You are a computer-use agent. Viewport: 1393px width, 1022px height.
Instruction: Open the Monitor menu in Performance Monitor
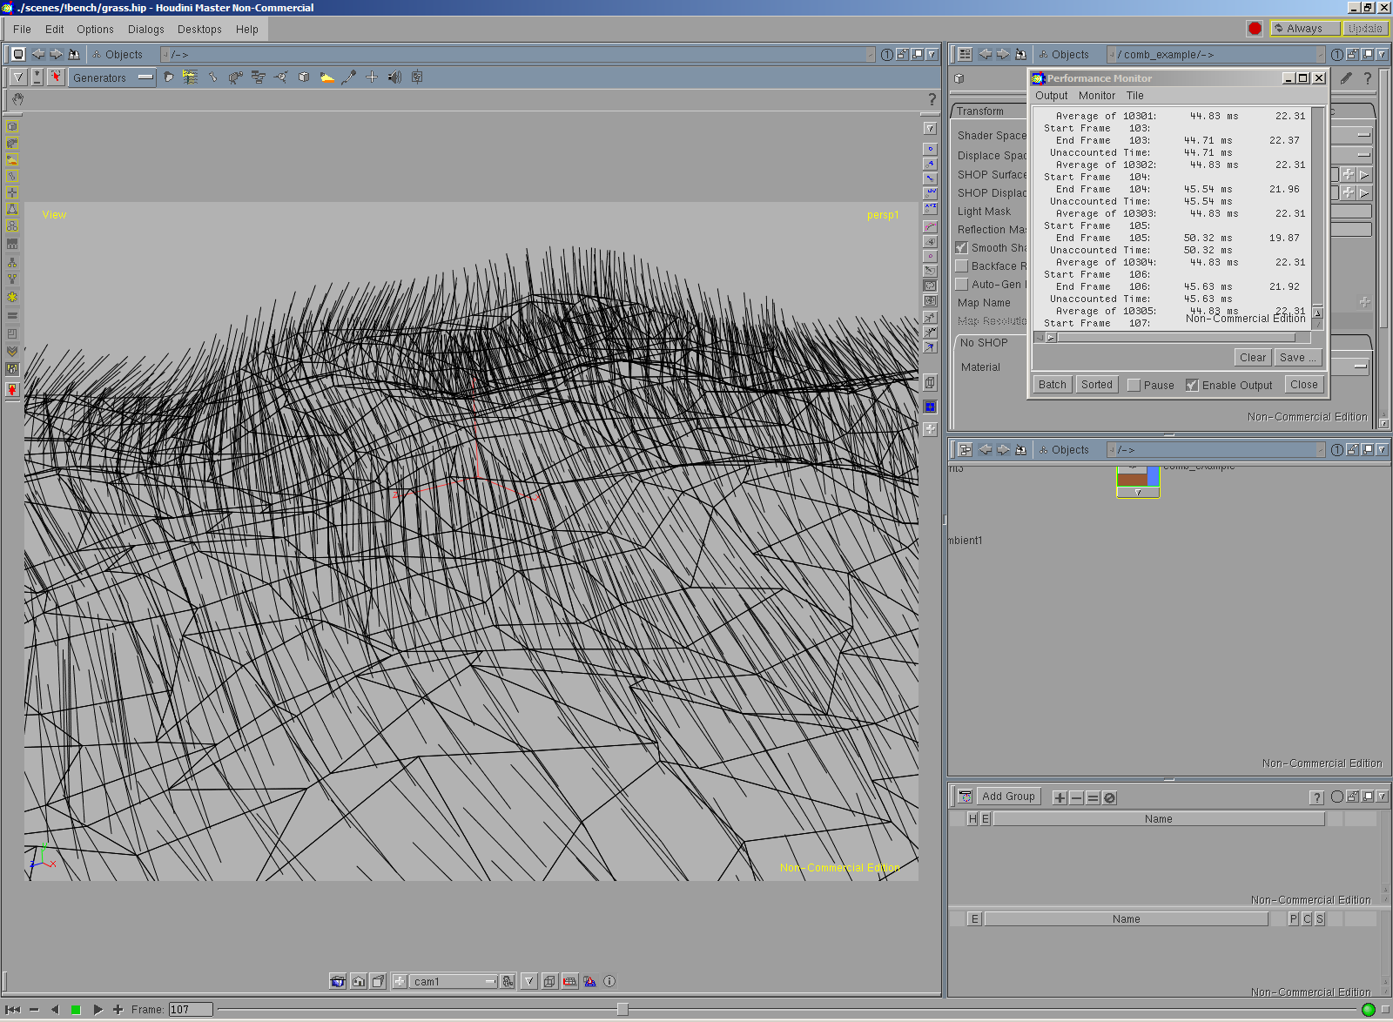(1096, 96)
